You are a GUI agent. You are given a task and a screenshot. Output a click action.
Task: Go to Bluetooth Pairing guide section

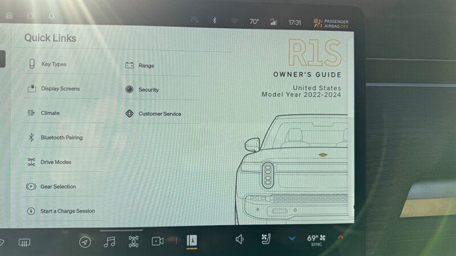click(x=61, y=138)
